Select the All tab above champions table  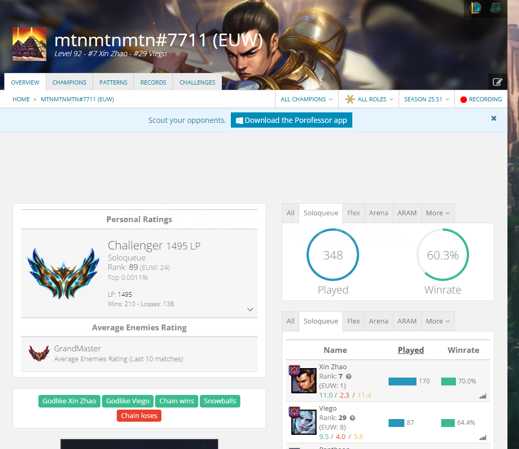point(291,321)
